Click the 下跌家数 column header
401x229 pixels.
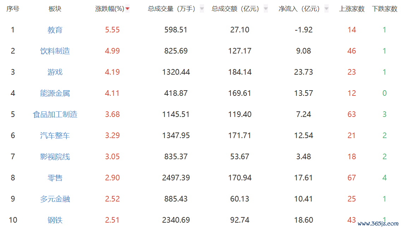384,9
